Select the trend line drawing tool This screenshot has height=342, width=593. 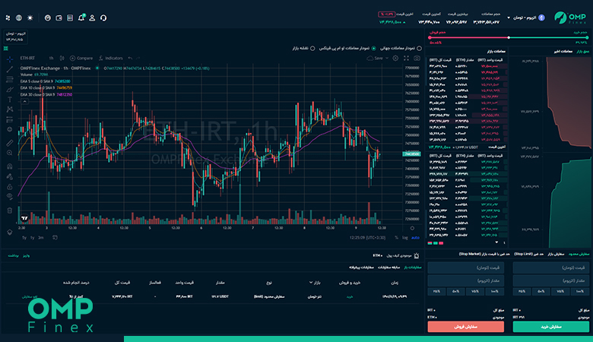point(10,69)
